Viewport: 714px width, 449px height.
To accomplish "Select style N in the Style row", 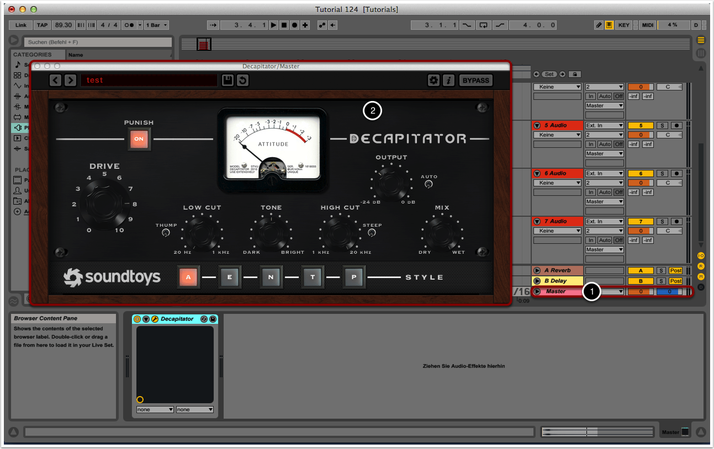I will [x=271, y=277].
